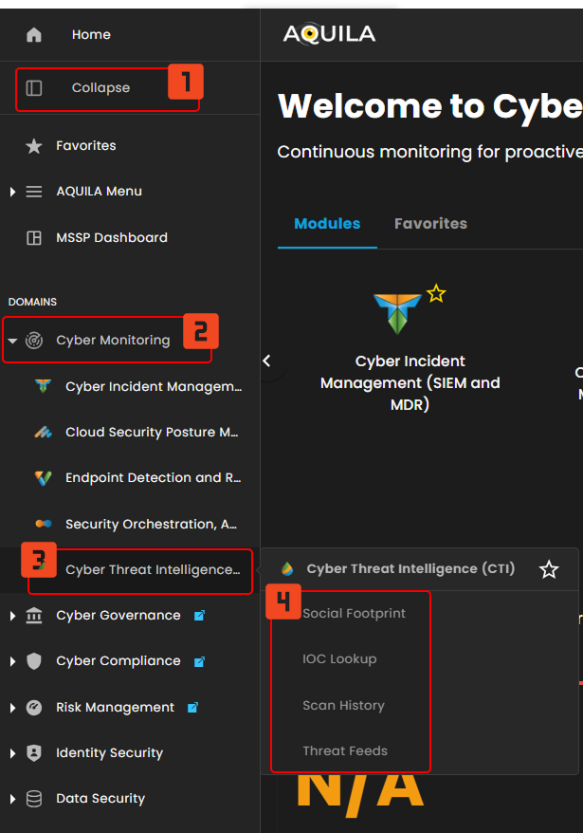Click the Home icon in sidebar
Screen dimensions: 583x833
[x=34, y=35]
